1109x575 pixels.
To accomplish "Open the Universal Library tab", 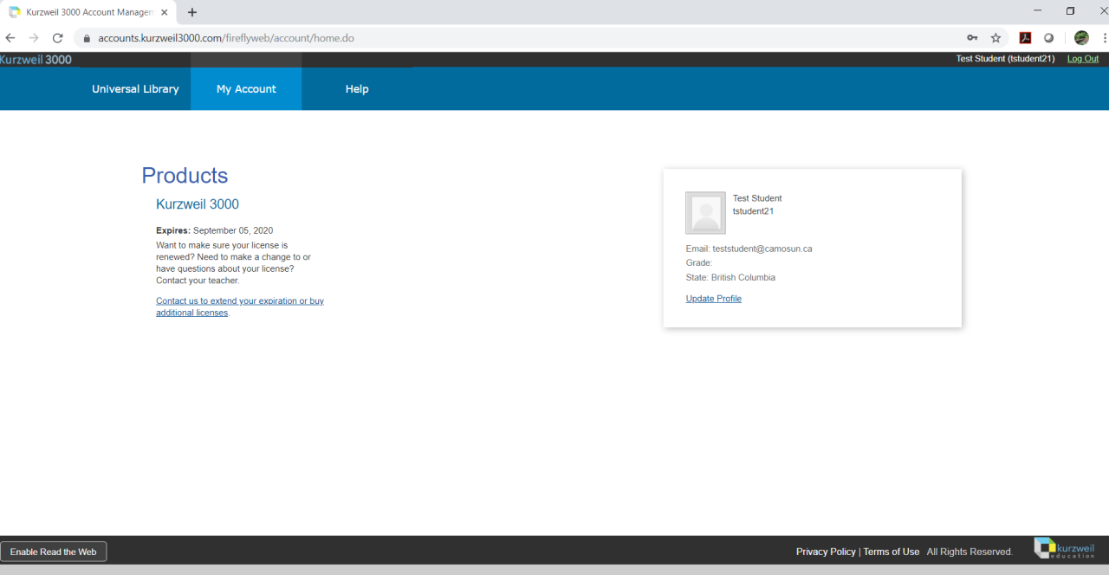I will 135,89.
